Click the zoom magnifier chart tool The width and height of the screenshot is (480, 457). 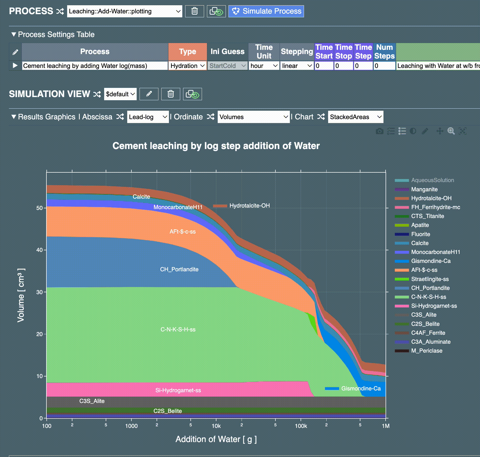451,131
